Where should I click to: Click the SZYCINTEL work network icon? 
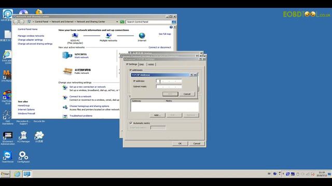pos(67,55)
